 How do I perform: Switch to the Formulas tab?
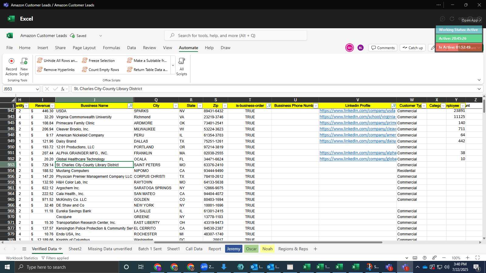[111, 48]
